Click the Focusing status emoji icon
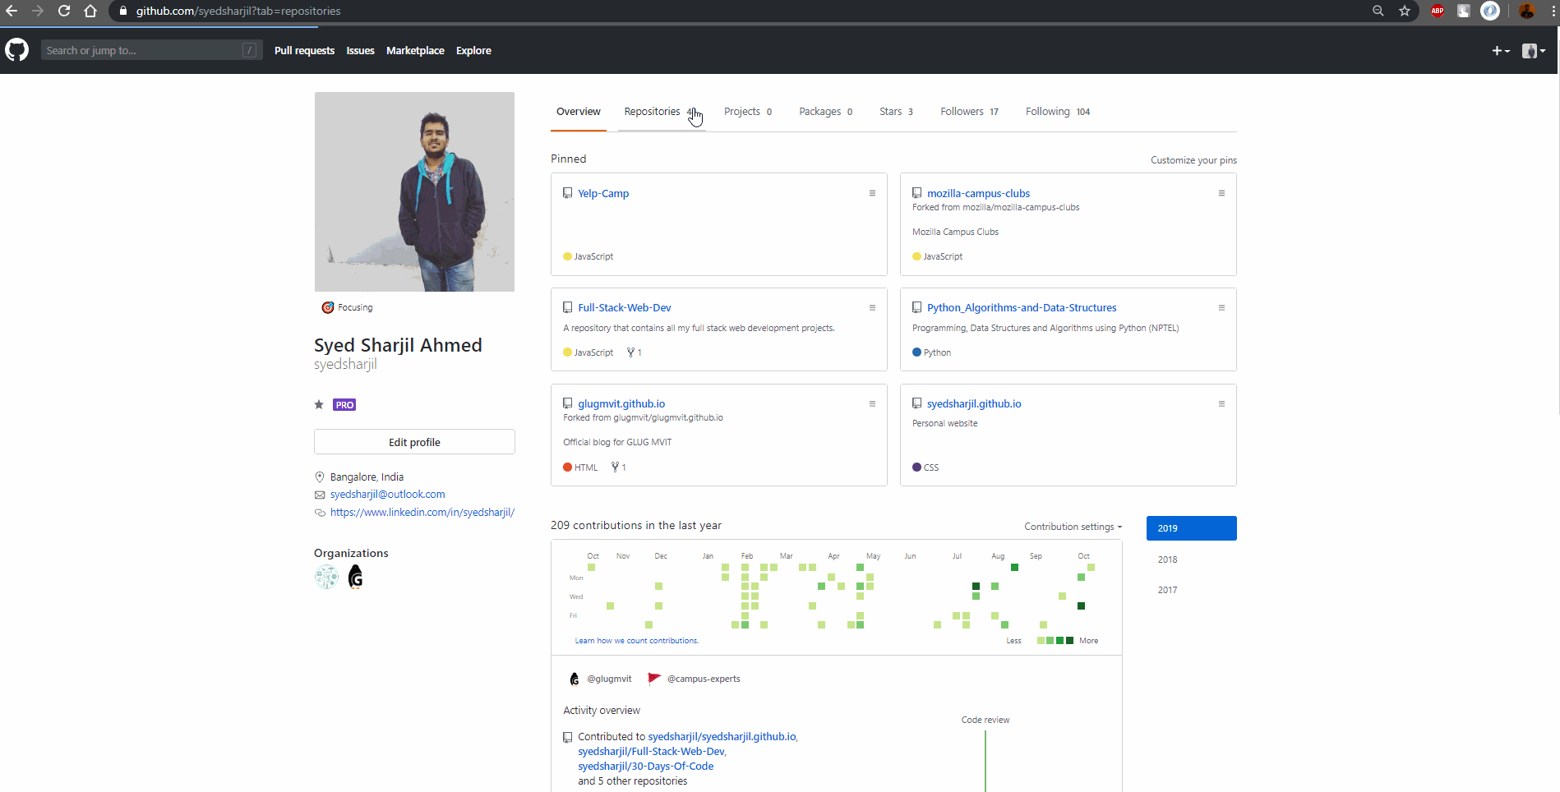Viewport: 1560px width, 792px height. tap(328, 307)
